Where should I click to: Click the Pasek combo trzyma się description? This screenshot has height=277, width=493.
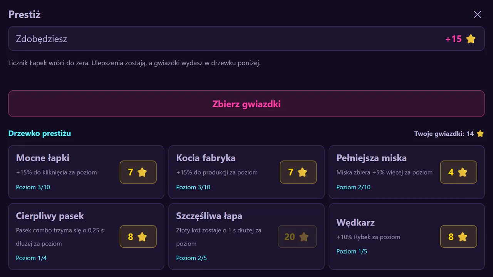(x=60, y=237)
